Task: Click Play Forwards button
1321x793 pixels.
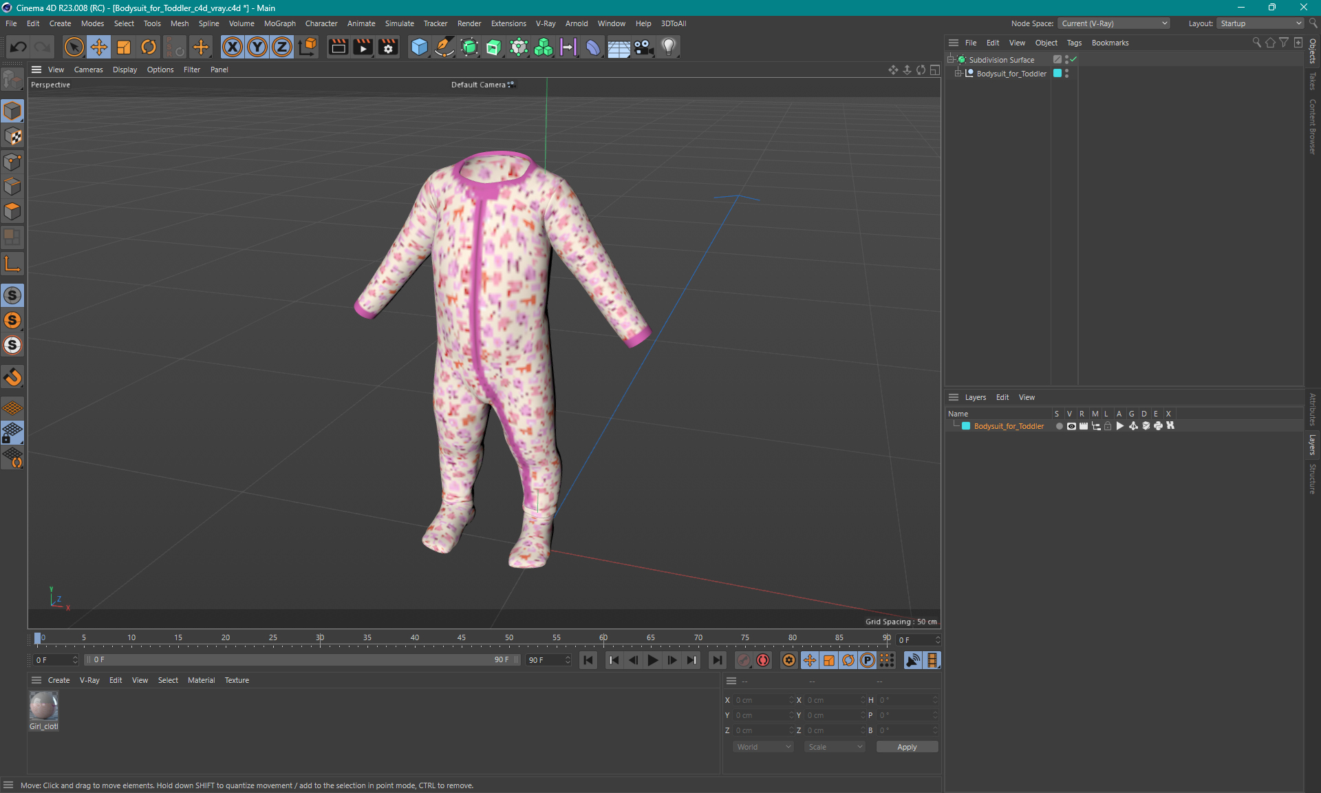Action: [x=652, y=660]
